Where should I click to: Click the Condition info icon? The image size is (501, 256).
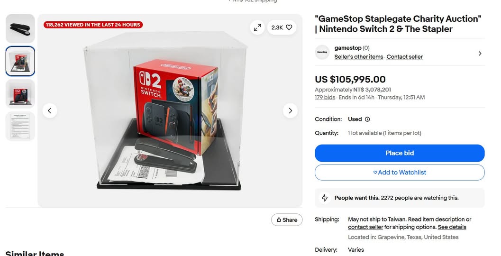[x=367, y=119]
